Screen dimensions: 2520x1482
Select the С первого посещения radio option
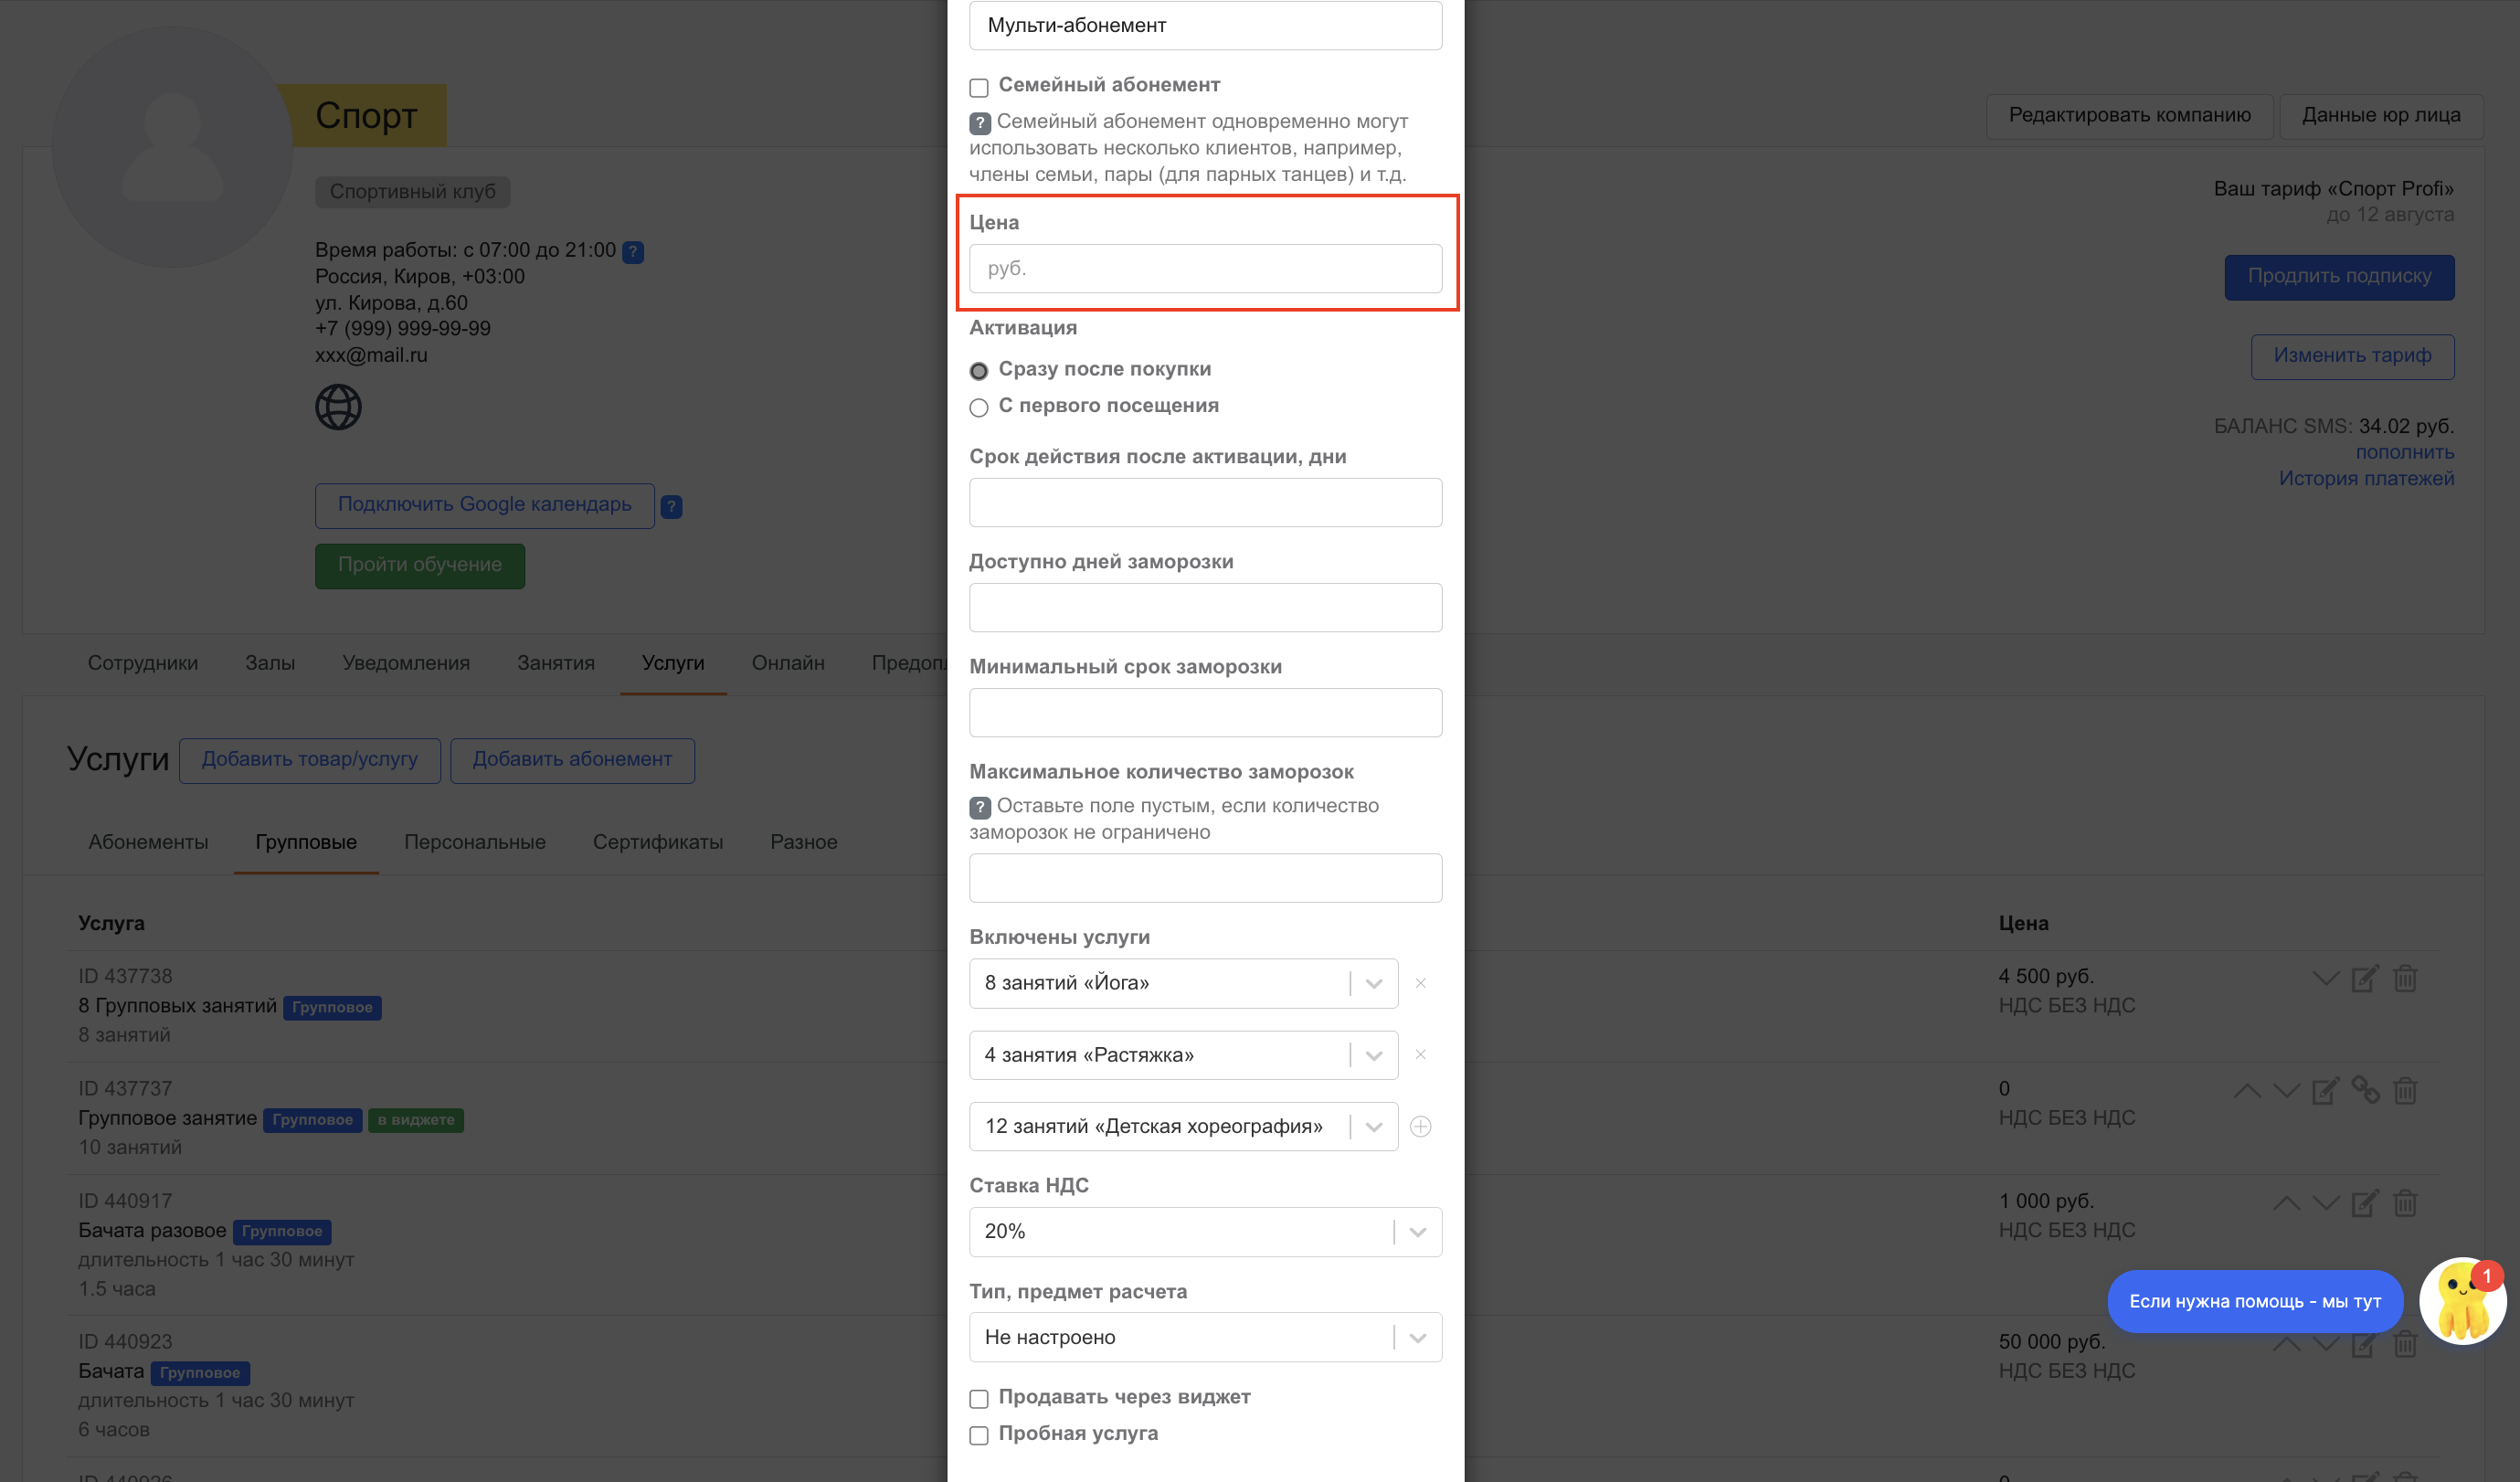(x=979, y=407)
